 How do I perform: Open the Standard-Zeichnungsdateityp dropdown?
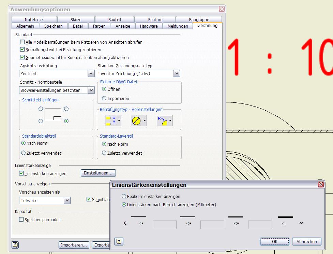[x=177, y=74]
